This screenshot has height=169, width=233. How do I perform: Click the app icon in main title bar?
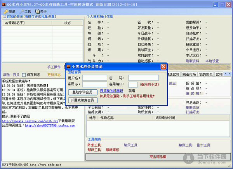pyautogui.click(x=4, y=4)
